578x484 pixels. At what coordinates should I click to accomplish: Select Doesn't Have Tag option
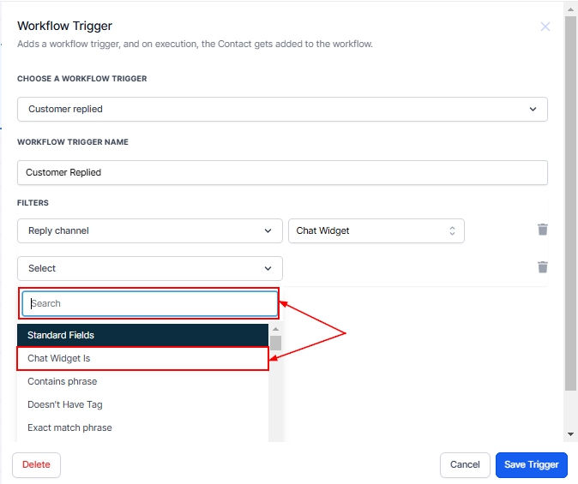pos(143,404)
